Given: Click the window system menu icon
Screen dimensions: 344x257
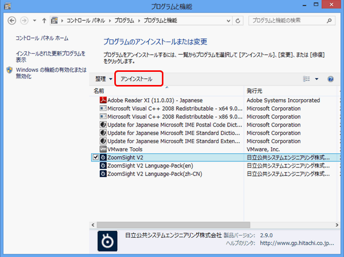Looking at the screenshot, I should (x=7, y=6).
